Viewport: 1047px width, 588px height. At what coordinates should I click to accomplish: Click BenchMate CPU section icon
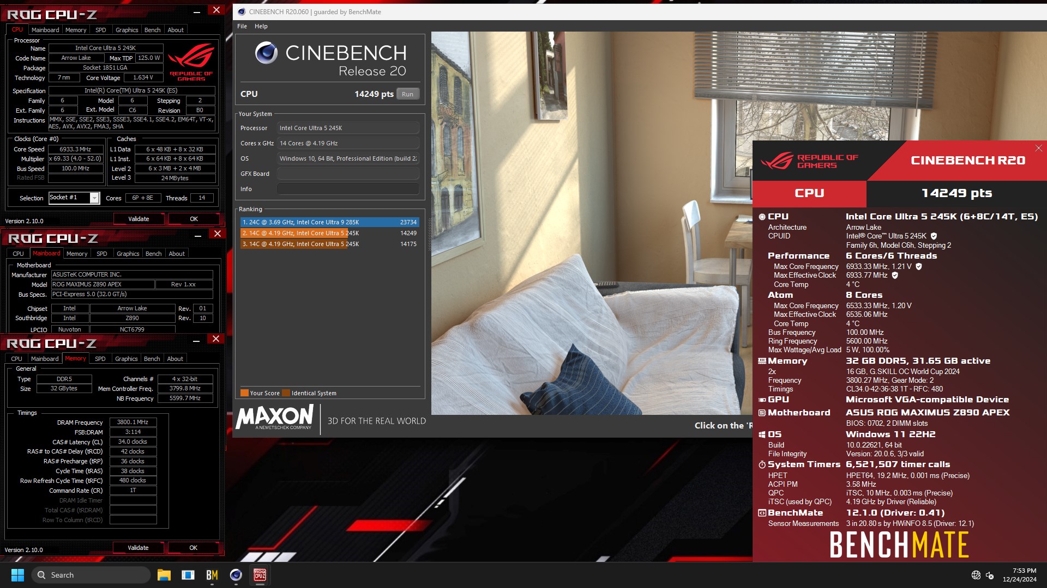(762, 217)
